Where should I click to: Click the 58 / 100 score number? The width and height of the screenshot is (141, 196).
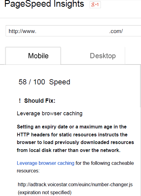click(x=32, y=82)
